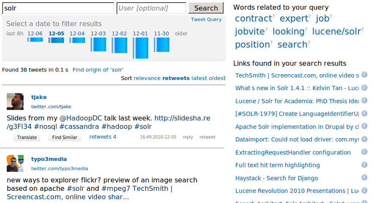Screen dimensions: 377x203
Task: Sort results by latest
Action: [x=199, y=78]
